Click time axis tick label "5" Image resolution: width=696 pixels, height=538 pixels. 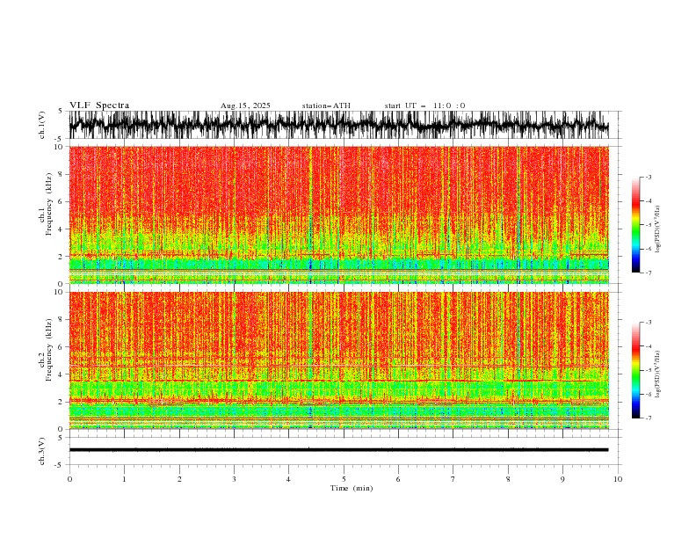[344, 479]
